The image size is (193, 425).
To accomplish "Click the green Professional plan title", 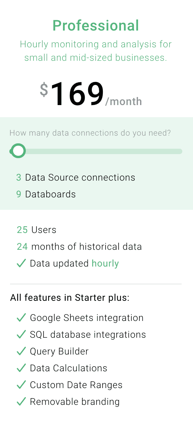I will [x=96, y=26].
